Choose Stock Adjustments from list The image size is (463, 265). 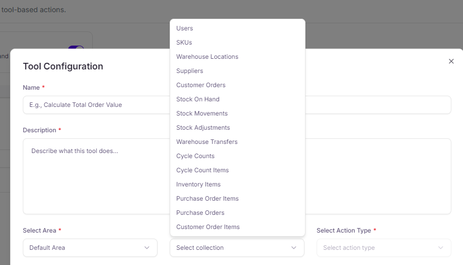pos(203,128)
